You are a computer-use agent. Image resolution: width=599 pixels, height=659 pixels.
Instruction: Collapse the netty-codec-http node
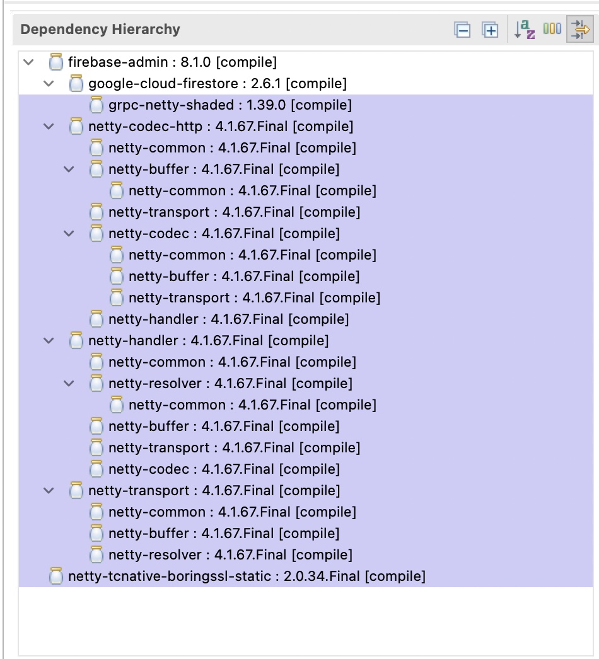coord(49,127)
